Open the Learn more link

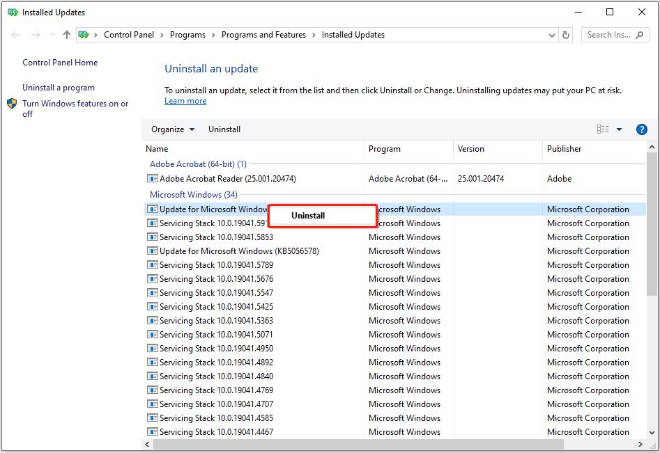185,101
